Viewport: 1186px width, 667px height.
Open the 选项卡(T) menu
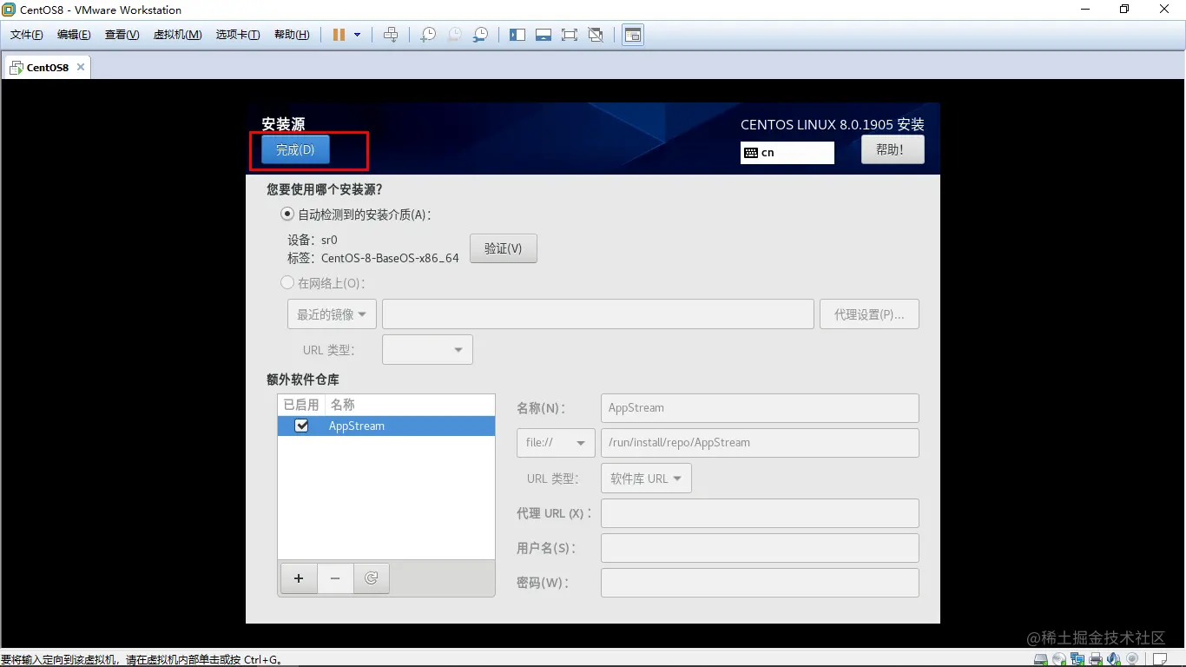(238, 35)
